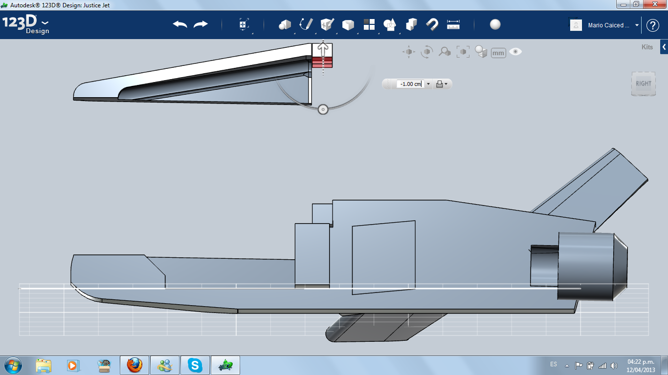Open the Construct tool
Viewport: 668px width, 375px height.
tap(327, 24)
